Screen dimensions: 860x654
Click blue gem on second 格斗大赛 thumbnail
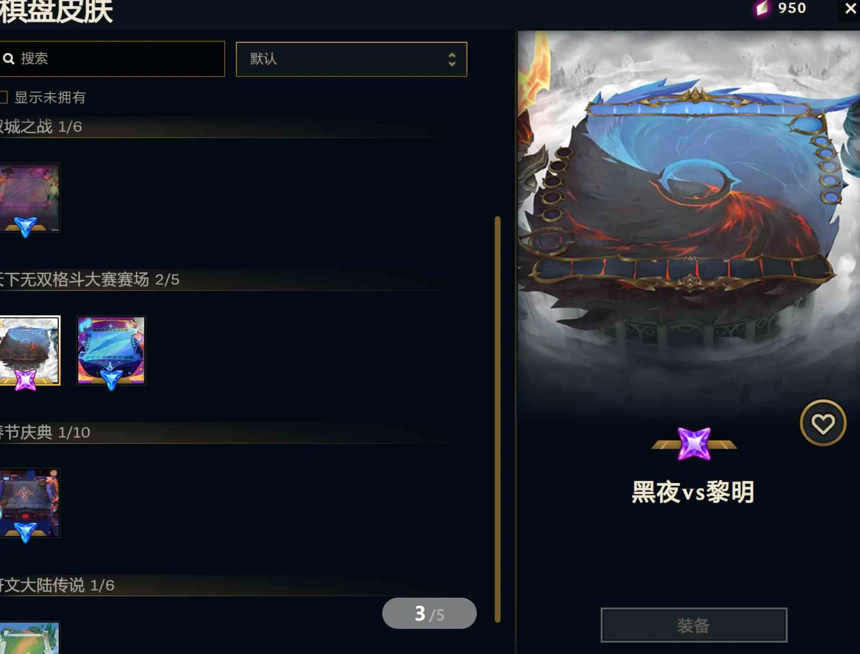coord(111,380)
